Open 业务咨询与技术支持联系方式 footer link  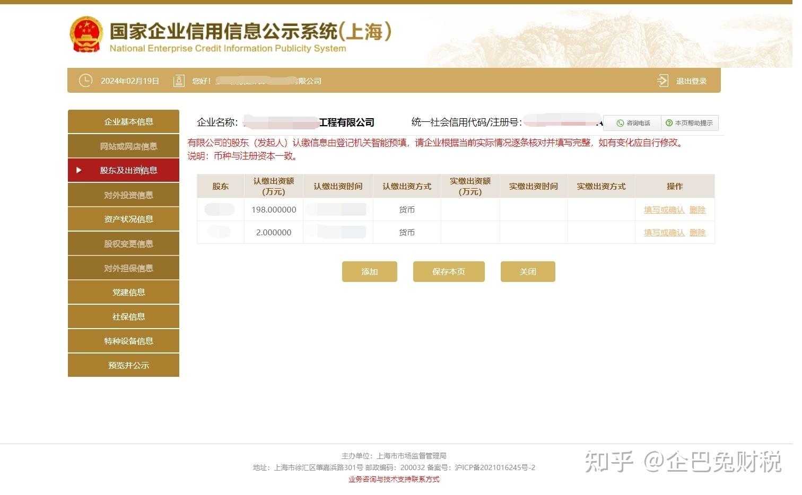(x=394, y=479)
